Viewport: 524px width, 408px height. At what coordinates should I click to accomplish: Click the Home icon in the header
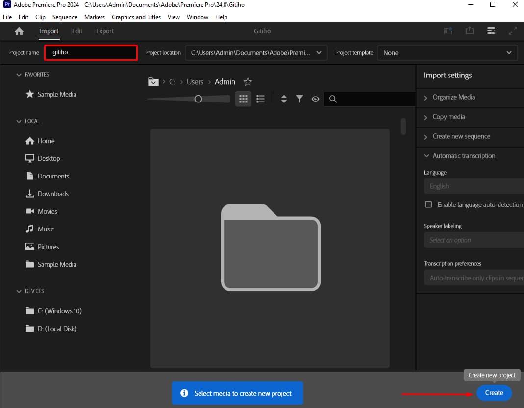tap(19, 30)
